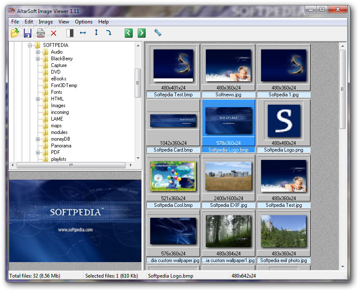Click folder tree scroll up arrow

[x=138, y=46]
